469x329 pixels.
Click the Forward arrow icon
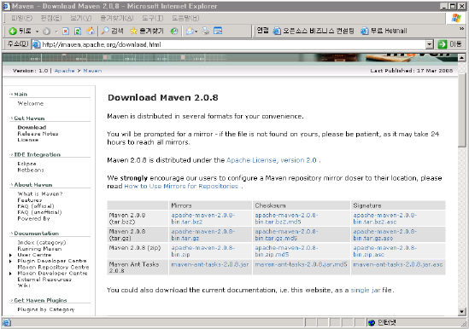point(46,31)
